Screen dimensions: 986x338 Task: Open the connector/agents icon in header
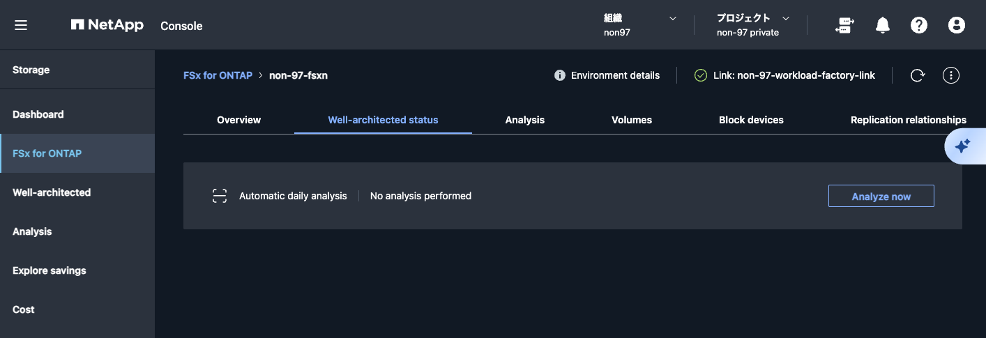(844, 25)
